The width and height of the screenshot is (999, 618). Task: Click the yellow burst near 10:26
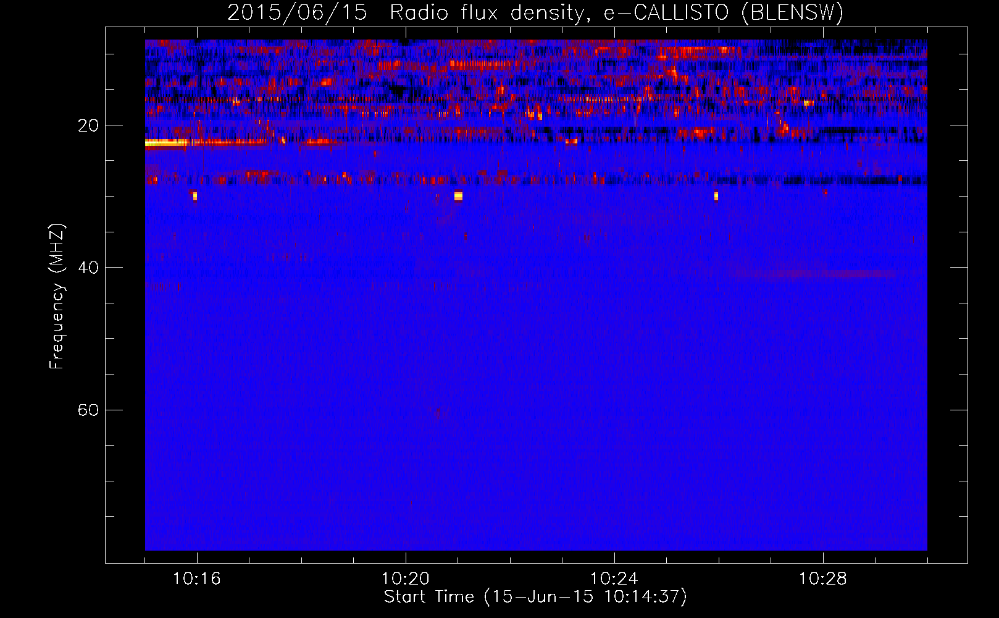[x=716, y=196]
